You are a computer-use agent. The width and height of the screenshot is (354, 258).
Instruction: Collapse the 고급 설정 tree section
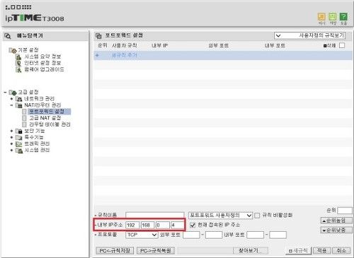coord(5,93)
